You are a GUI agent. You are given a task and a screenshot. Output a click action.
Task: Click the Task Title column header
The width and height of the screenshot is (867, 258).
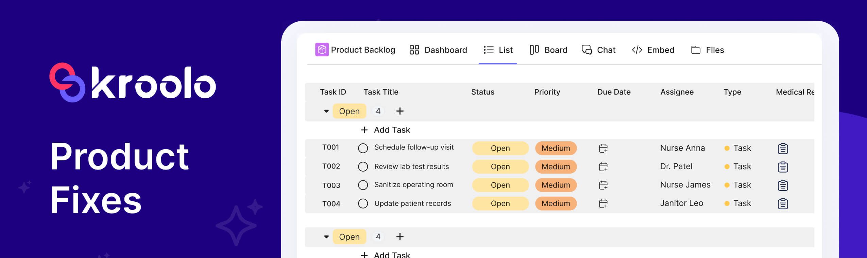[381, 92]
